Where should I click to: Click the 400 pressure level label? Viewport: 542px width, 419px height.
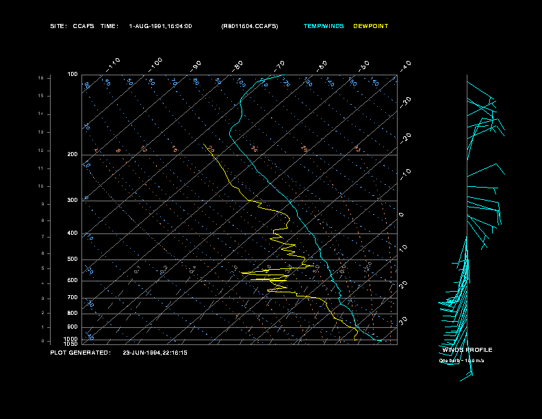click(x=73, y=233)
